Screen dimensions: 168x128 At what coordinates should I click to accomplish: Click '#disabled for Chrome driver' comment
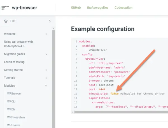[143, 94]
